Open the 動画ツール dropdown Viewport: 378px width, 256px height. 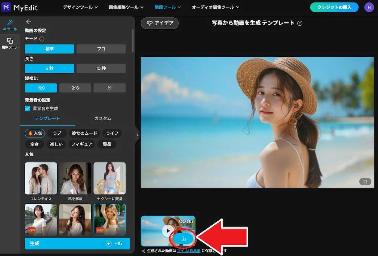click(167, 7)
